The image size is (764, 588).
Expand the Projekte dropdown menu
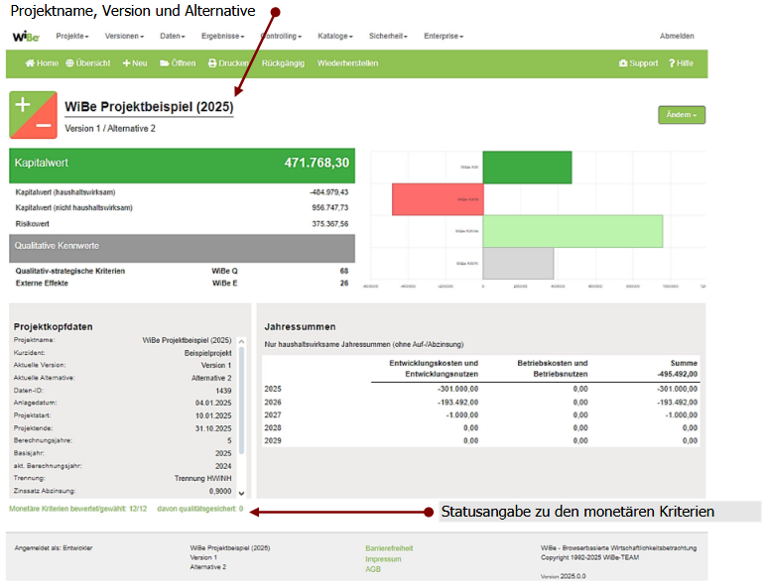pos(72,36)
